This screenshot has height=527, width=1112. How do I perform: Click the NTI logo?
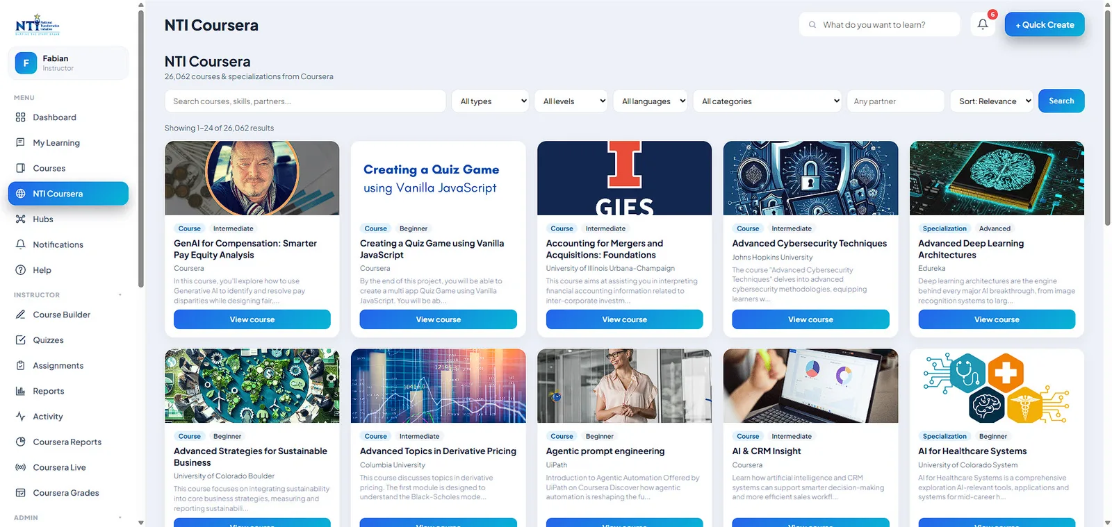(x=38, y=25)
